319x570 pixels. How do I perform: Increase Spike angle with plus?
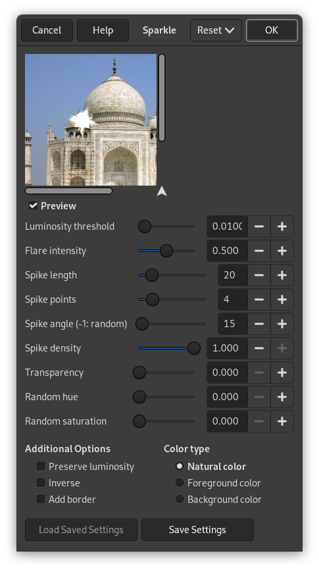[282, 324]
